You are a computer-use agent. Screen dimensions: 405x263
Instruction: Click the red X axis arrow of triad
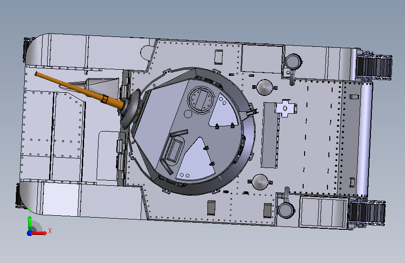[x=39, y=233]
